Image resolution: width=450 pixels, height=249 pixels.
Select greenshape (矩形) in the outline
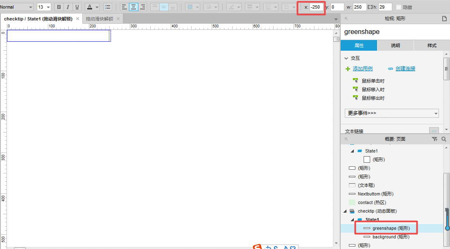pyautogui.click(x=391, y=229)
